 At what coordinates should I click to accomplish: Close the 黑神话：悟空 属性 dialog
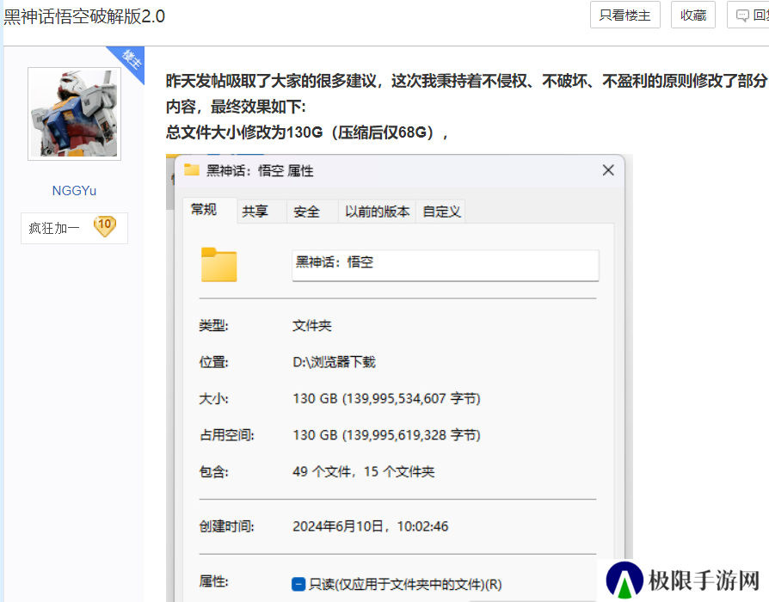click(x=608, y=170)
